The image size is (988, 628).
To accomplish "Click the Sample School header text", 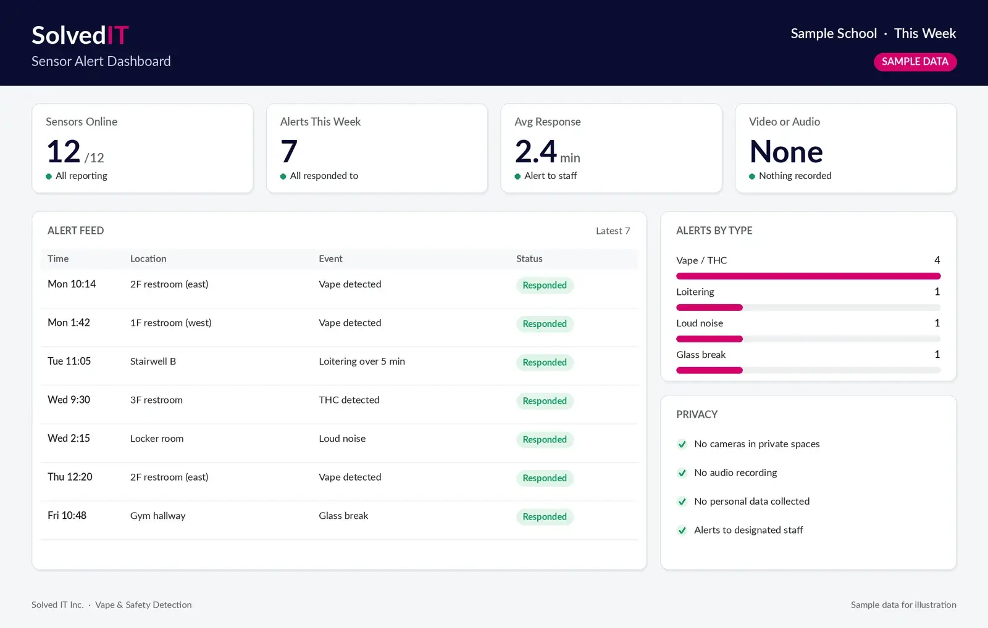I will (834, 33).
